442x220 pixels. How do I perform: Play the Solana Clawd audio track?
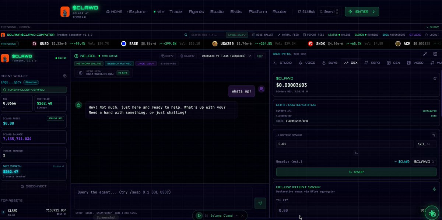199,216
